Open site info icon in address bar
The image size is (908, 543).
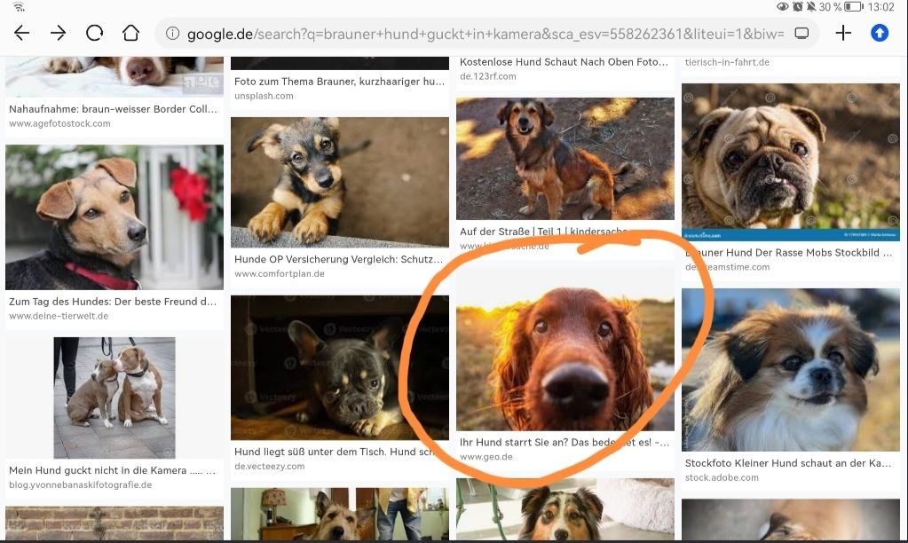tap(173, 34)
